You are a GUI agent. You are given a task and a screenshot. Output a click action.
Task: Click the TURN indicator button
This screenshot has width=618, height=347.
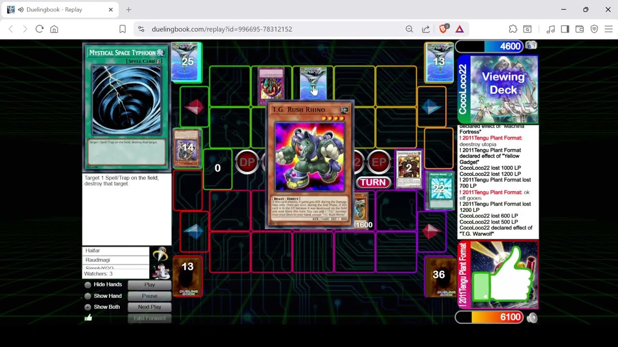(x=373, y=183)
